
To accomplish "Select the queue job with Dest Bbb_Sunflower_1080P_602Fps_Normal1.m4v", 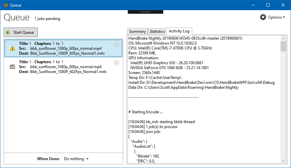I will point(63,66).
